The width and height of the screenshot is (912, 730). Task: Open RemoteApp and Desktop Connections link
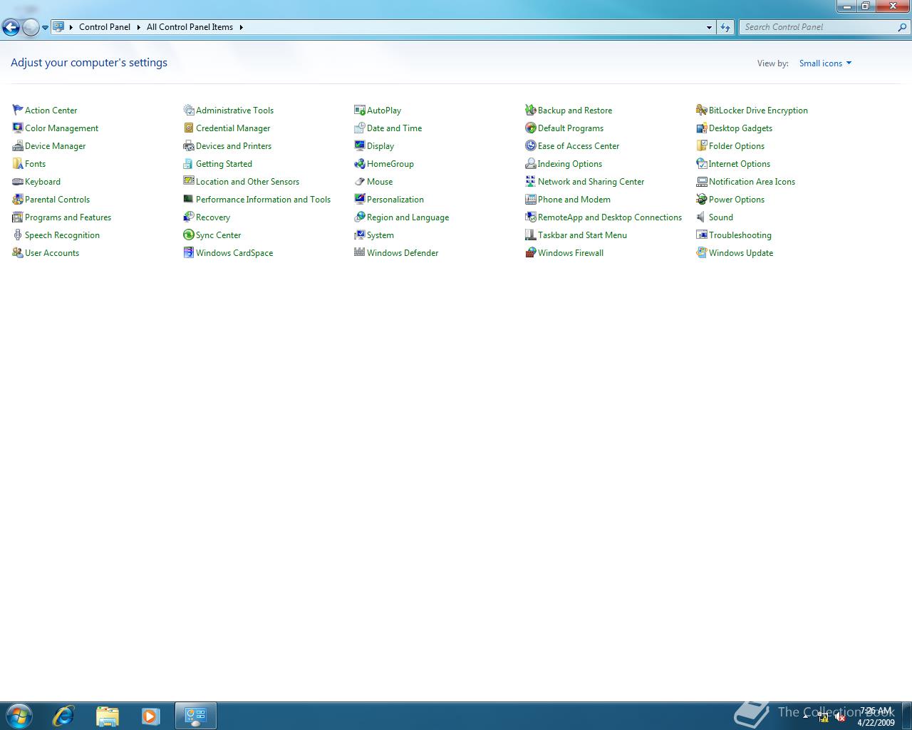[x=609, y=217]
